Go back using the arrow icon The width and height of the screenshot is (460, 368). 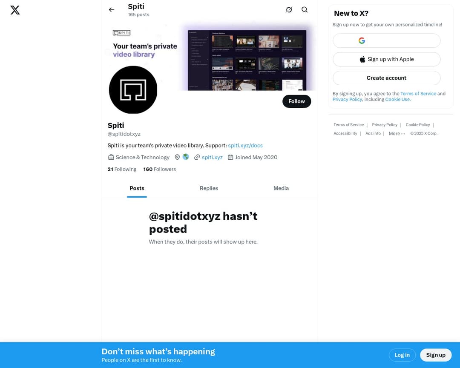[x=112, y=10]
